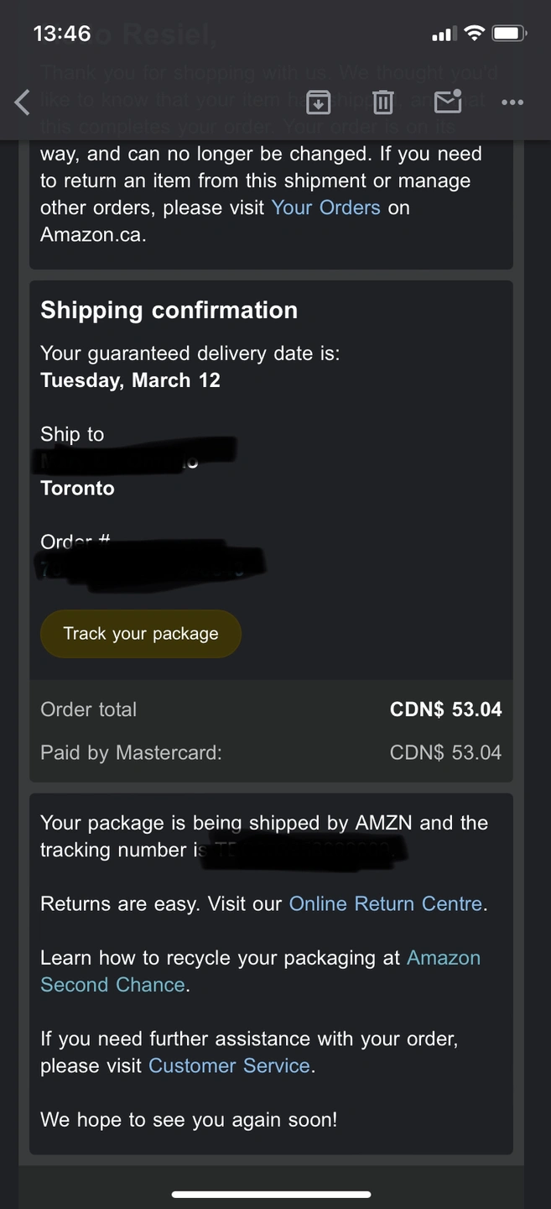Tap the Paid by Mastercard label

[x=132, y=752]
